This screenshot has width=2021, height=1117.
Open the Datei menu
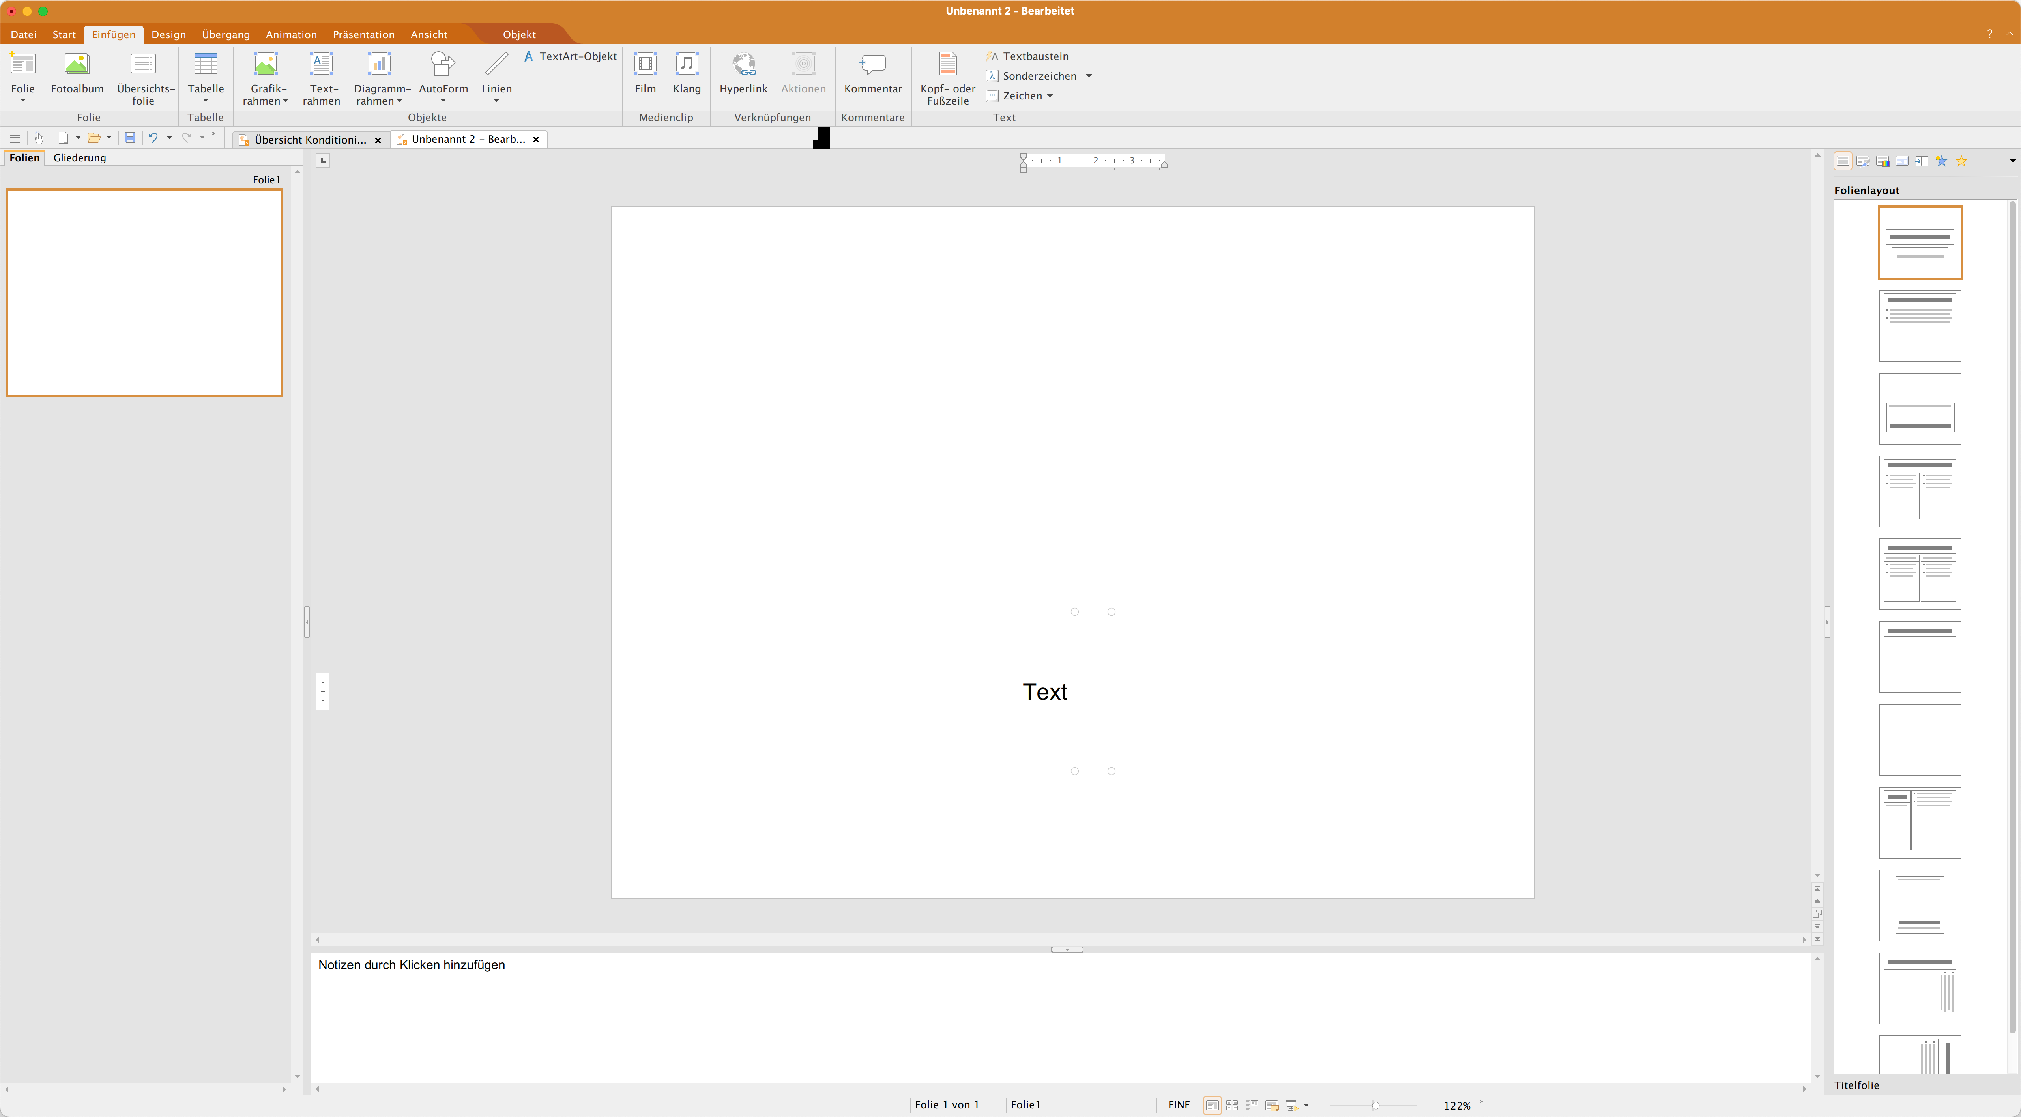(24, 35)
